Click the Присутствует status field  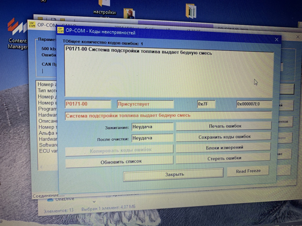tap(145, 104)
